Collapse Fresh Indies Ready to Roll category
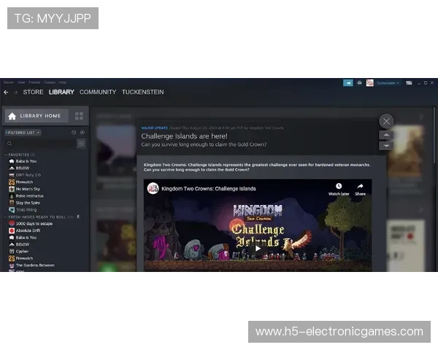This screenshot has height=350, width=438. click(x=6, y=217)
